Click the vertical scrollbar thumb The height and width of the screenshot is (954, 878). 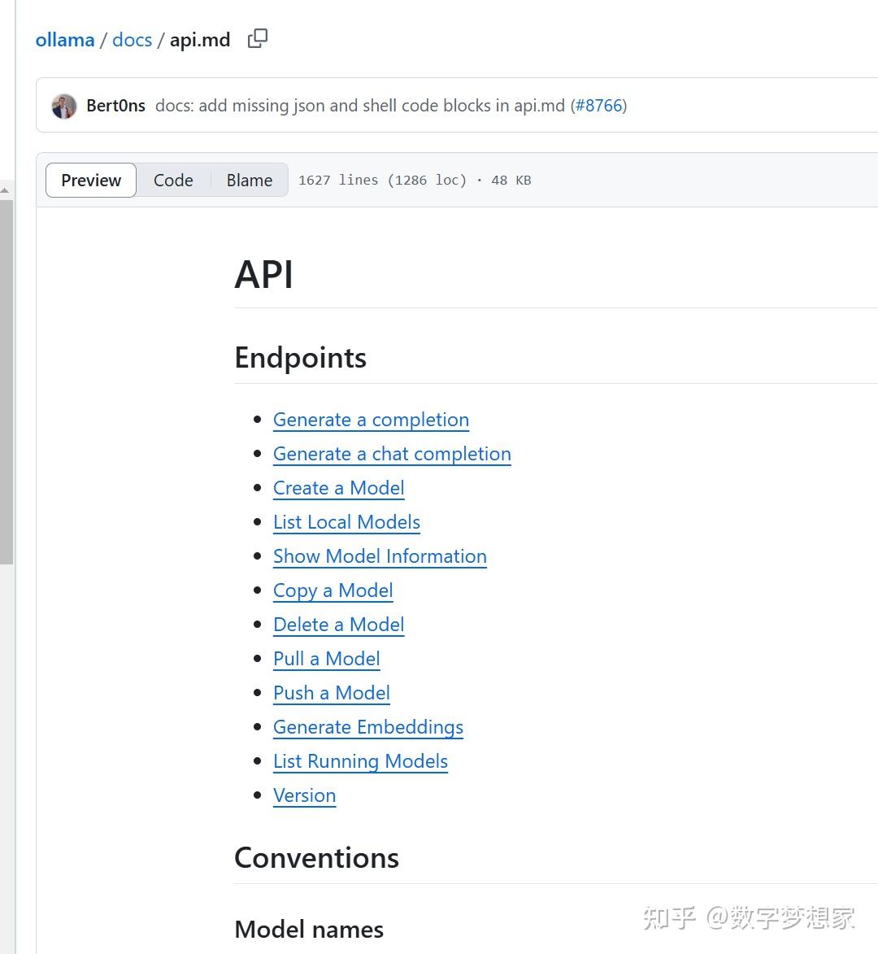click(x=6, y=382)
